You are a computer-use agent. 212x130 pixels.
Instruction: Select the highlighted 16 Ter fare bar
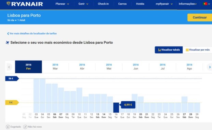click(116, 107)
